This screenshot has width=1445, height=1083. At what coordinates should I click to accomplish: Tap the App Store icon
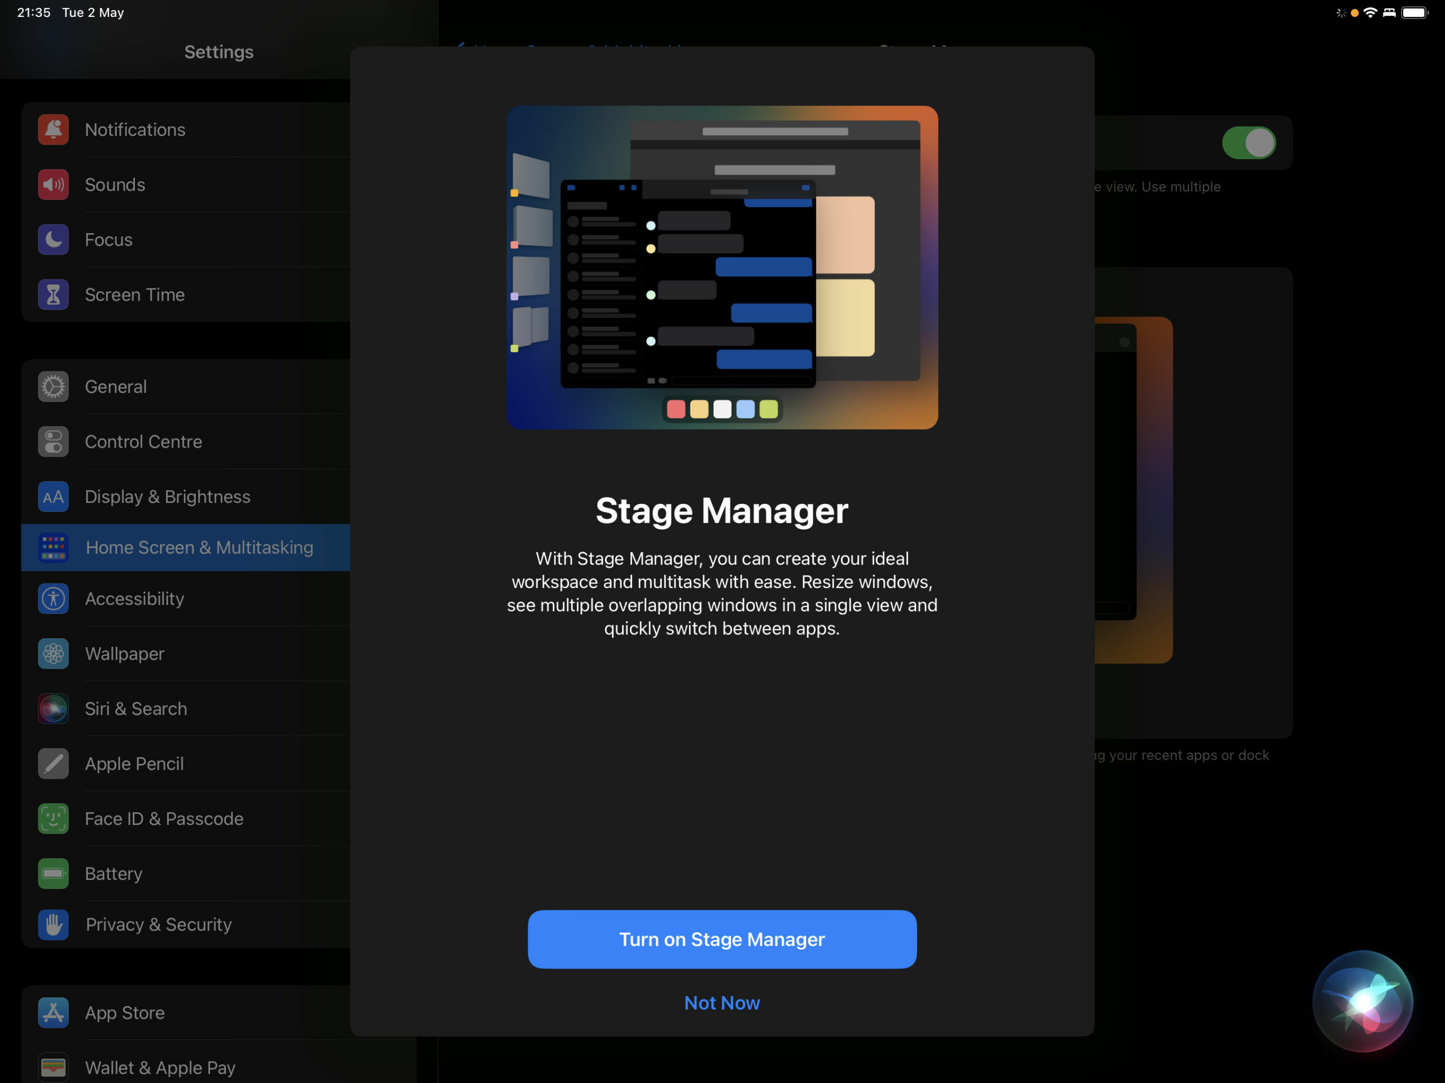point(53,1013)
